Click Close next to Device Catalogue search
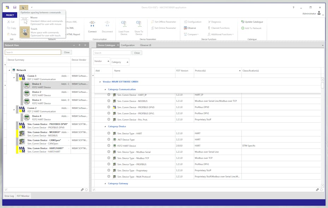This screenshot has width=328, height=208. click(137, 53)
